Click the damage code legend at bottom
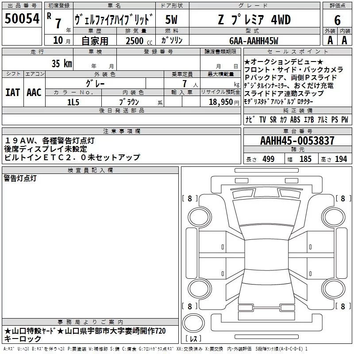Screen dimensions: 354x354 click(x=156, y=349)
